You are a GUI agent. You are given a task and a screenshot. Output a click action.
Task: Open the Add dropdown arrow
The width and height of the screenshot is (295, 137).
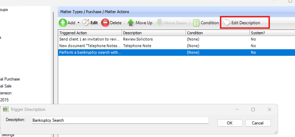pyautogui.click(x=79, y=23)
